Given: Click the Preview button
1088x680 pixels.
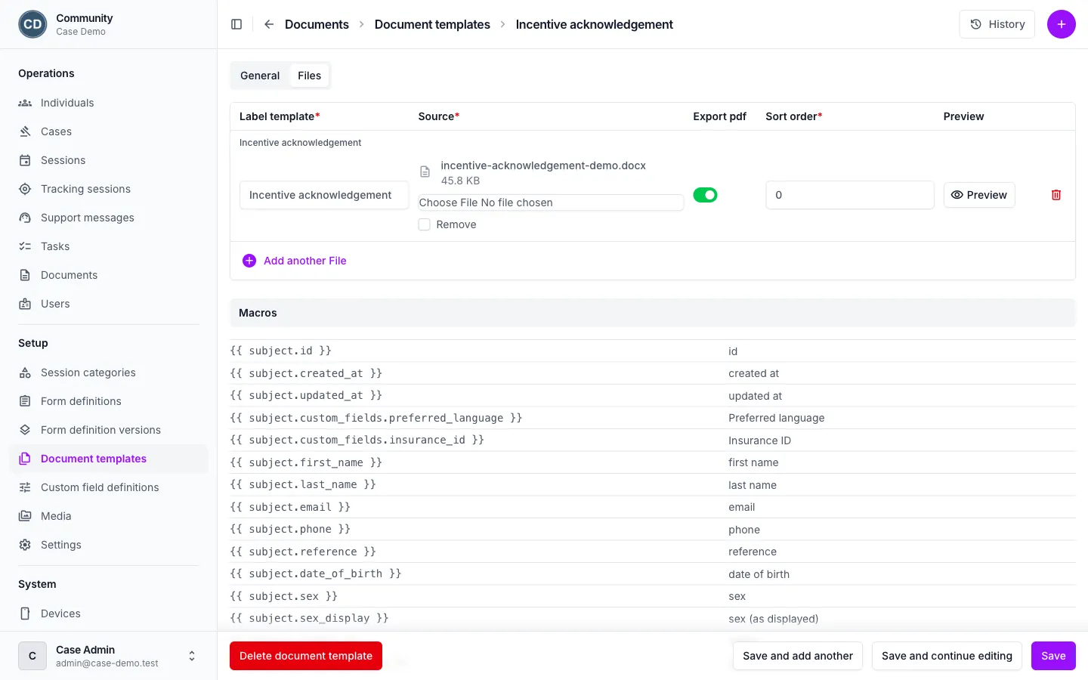Looking at the screenshot, I should point(979,195).
